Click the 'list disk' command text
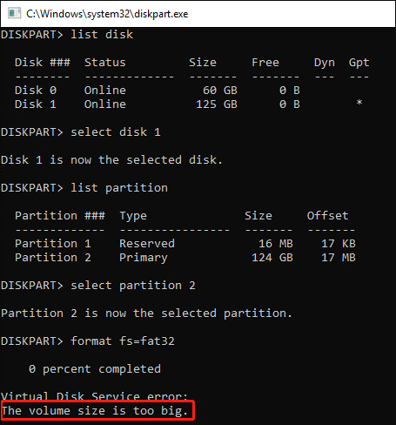The image size is (396, 425). point(102,35)
